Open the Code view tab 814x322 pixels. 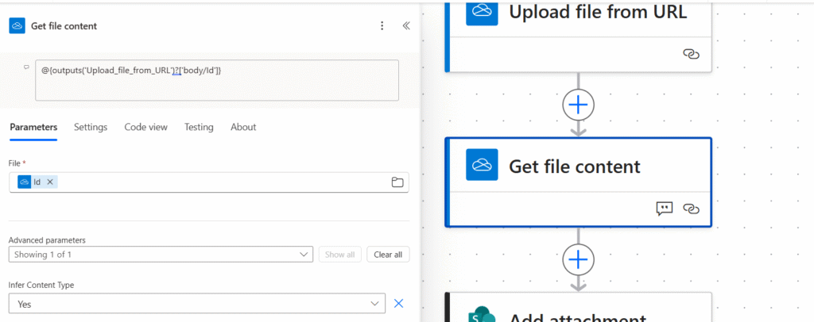point(146,127)
